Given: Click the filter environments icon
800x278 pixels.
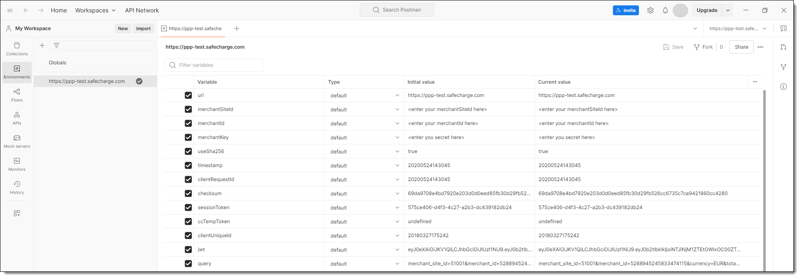Looking at the screenshot, I should click(57, 45).
